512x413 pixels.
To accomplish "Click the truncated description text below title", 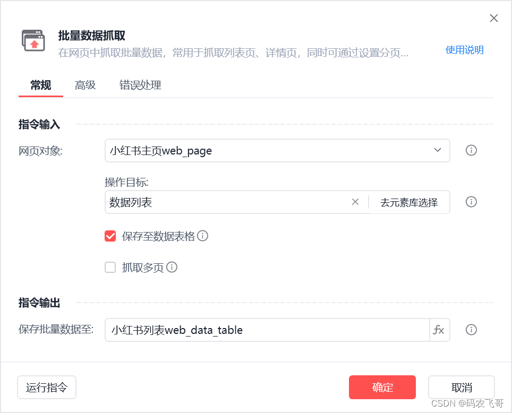I will [233, 53].
